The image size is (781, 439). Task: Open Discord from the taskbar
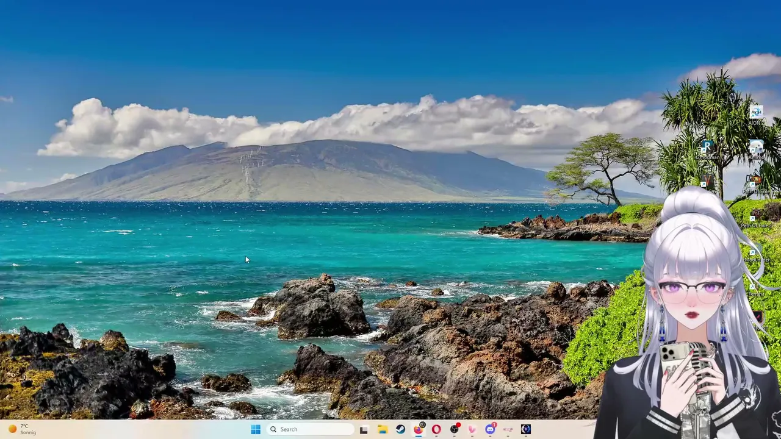[x=490, y=429]
